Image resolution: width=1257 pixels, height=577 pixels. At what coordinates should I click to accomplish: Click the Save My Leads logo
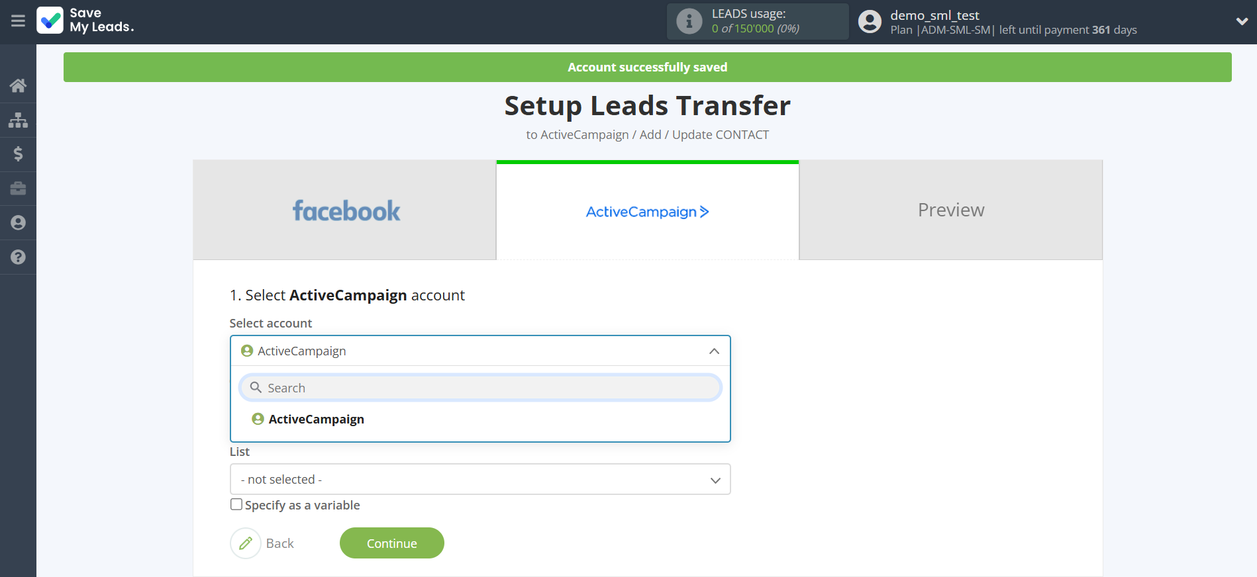85,21
